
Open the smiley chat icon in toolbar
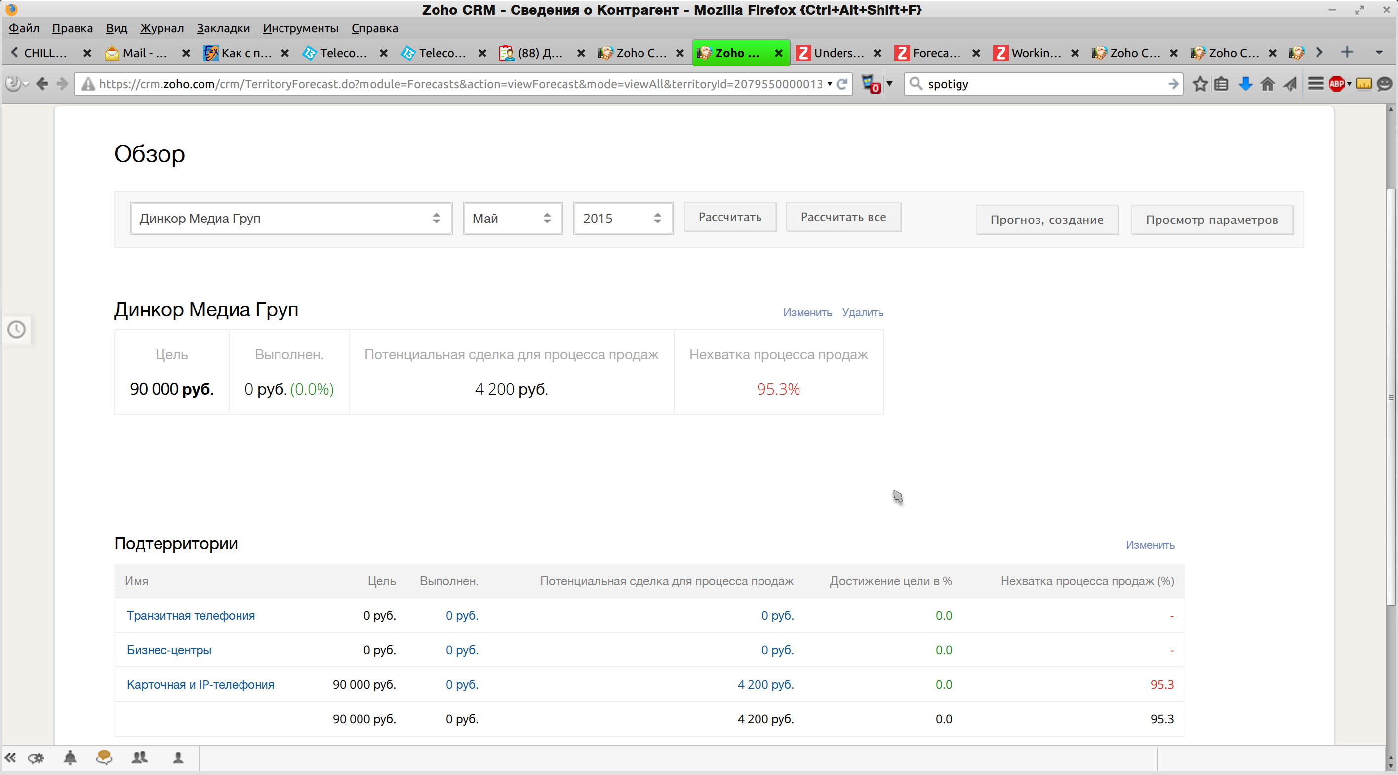click(1385, 84)
